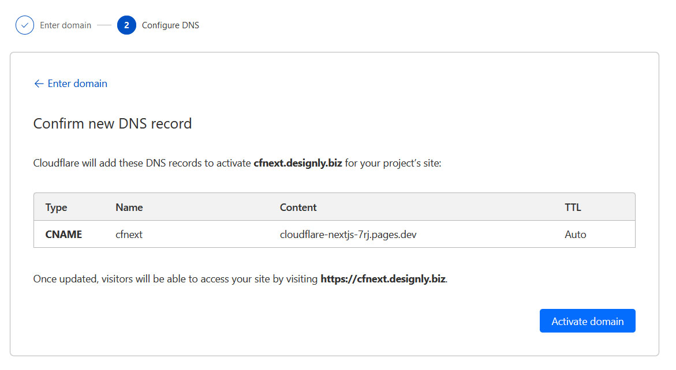
Task: Click the Auto TTL value
Action: coord(575,235)
